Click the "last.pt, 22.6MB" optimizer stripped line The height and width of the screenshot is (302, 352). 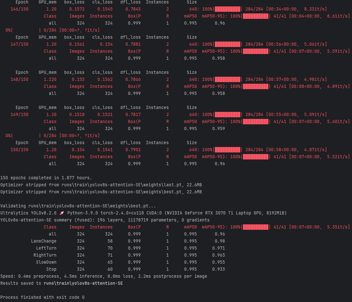pyautogui.click(x=101, y=185)
